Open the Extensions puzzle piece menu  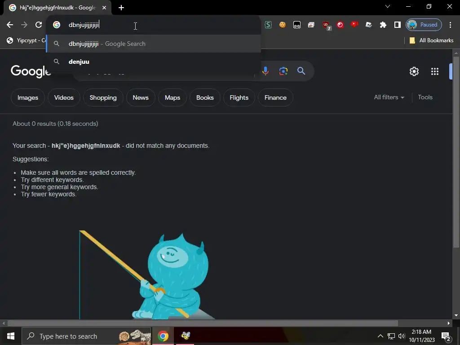point(383,25)
